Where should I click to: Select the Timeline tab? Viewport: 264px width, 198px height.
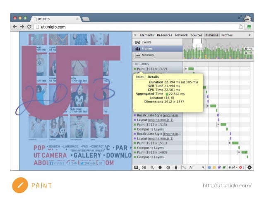(x=212, y=35)
